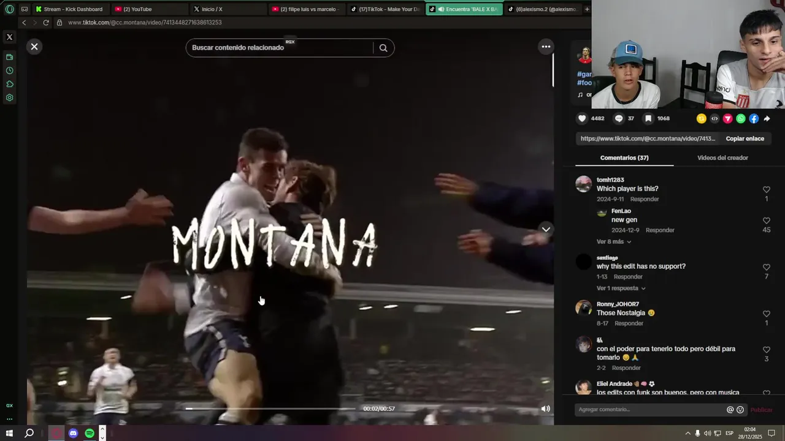Open emoji picker in comment box

(740, 410)
